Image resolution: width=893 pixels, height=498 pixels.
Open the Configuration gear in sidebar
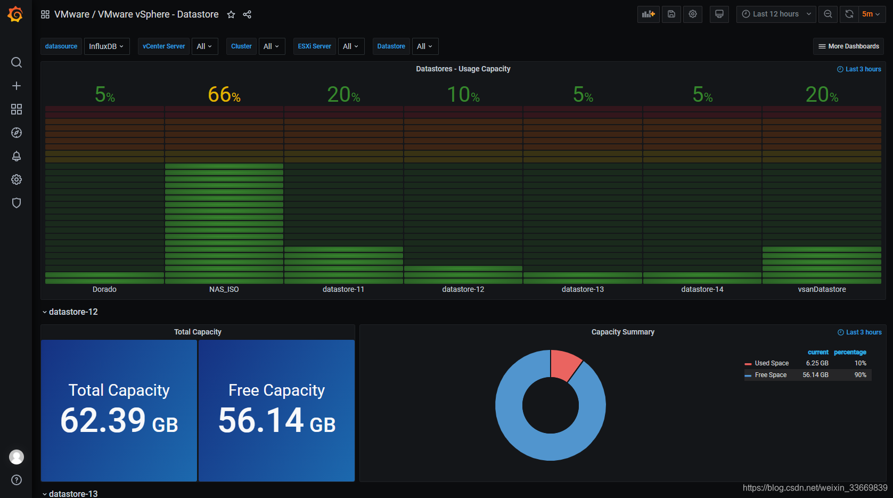click(x=17, y=179)
